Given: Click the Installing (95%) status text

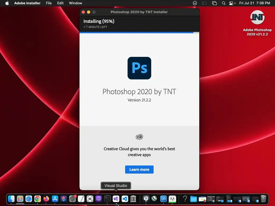Looking at the screenshot, I should coord(99,21).
